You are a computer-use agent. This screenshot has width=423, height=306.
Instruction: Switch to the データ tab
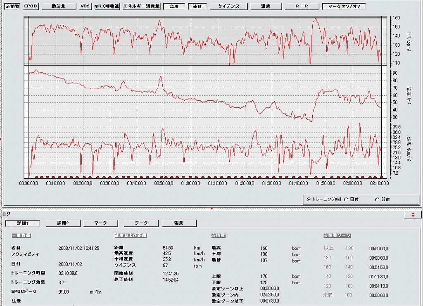(141, 223)
